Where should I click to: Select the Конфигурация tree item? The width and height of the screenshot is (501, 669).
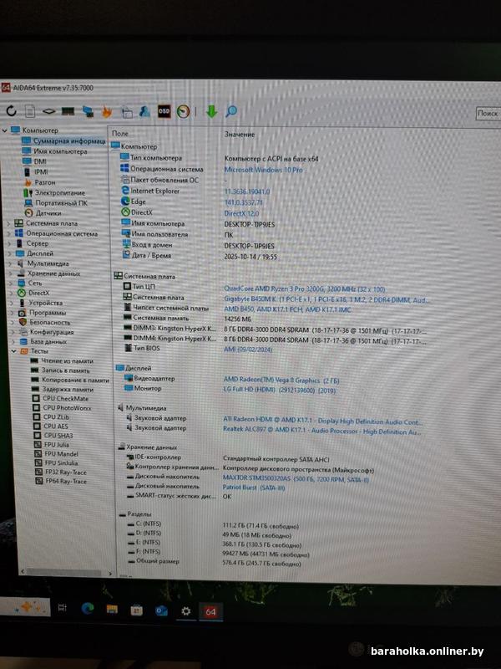(x=52, y=332)
